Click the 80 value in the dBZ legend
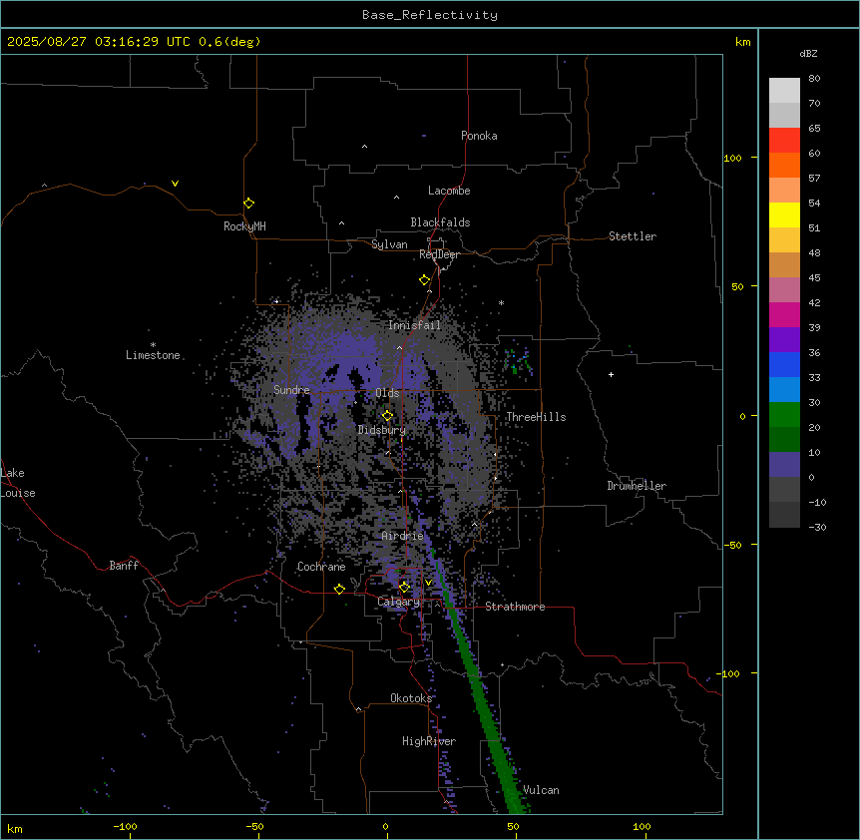This screenshot has height=840, width=860. pyautogui.click(x=814, y=79)
